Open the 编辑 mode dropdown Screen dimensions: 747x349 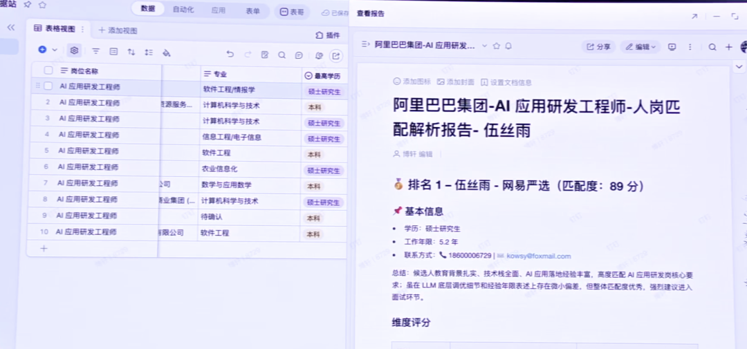click(639, 47)
